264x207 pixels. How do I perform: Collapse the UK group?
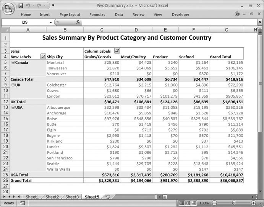click(x=12, y=85)
